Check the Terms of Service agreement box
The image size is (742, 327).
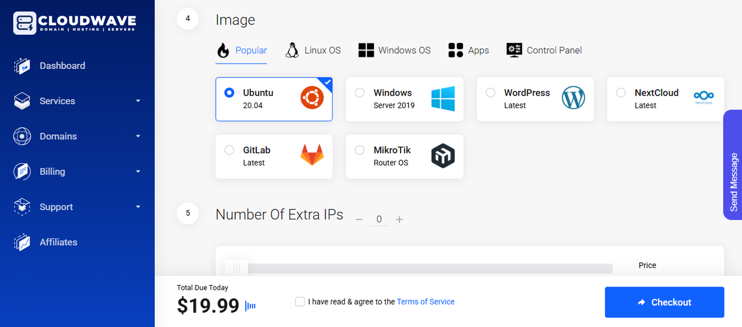click(x=300, y=302)
